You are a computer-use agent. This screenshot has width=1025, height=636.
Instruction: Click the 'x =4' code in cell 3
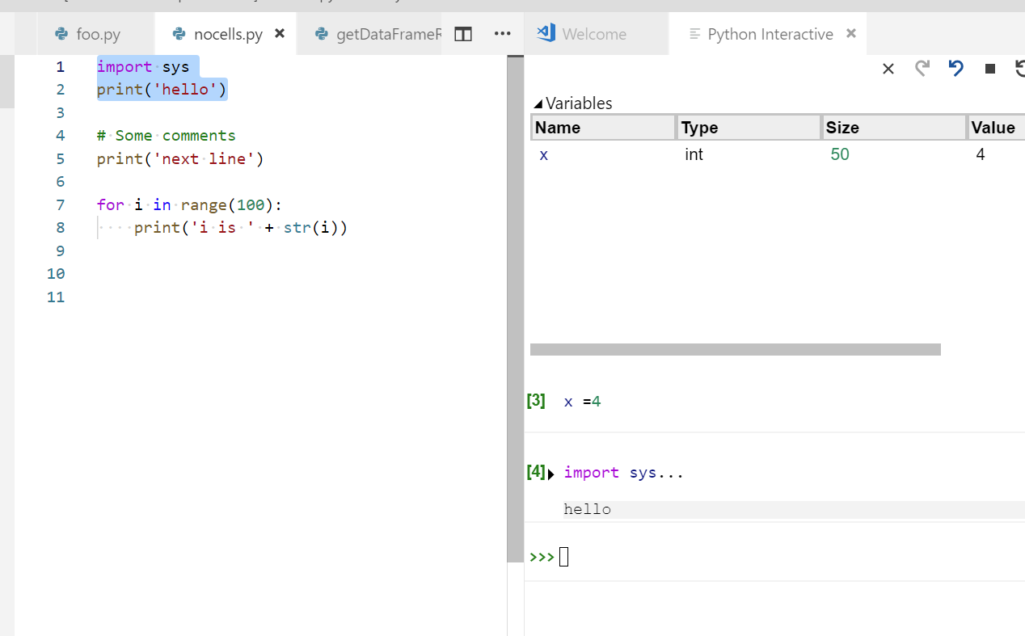point(582,402)
